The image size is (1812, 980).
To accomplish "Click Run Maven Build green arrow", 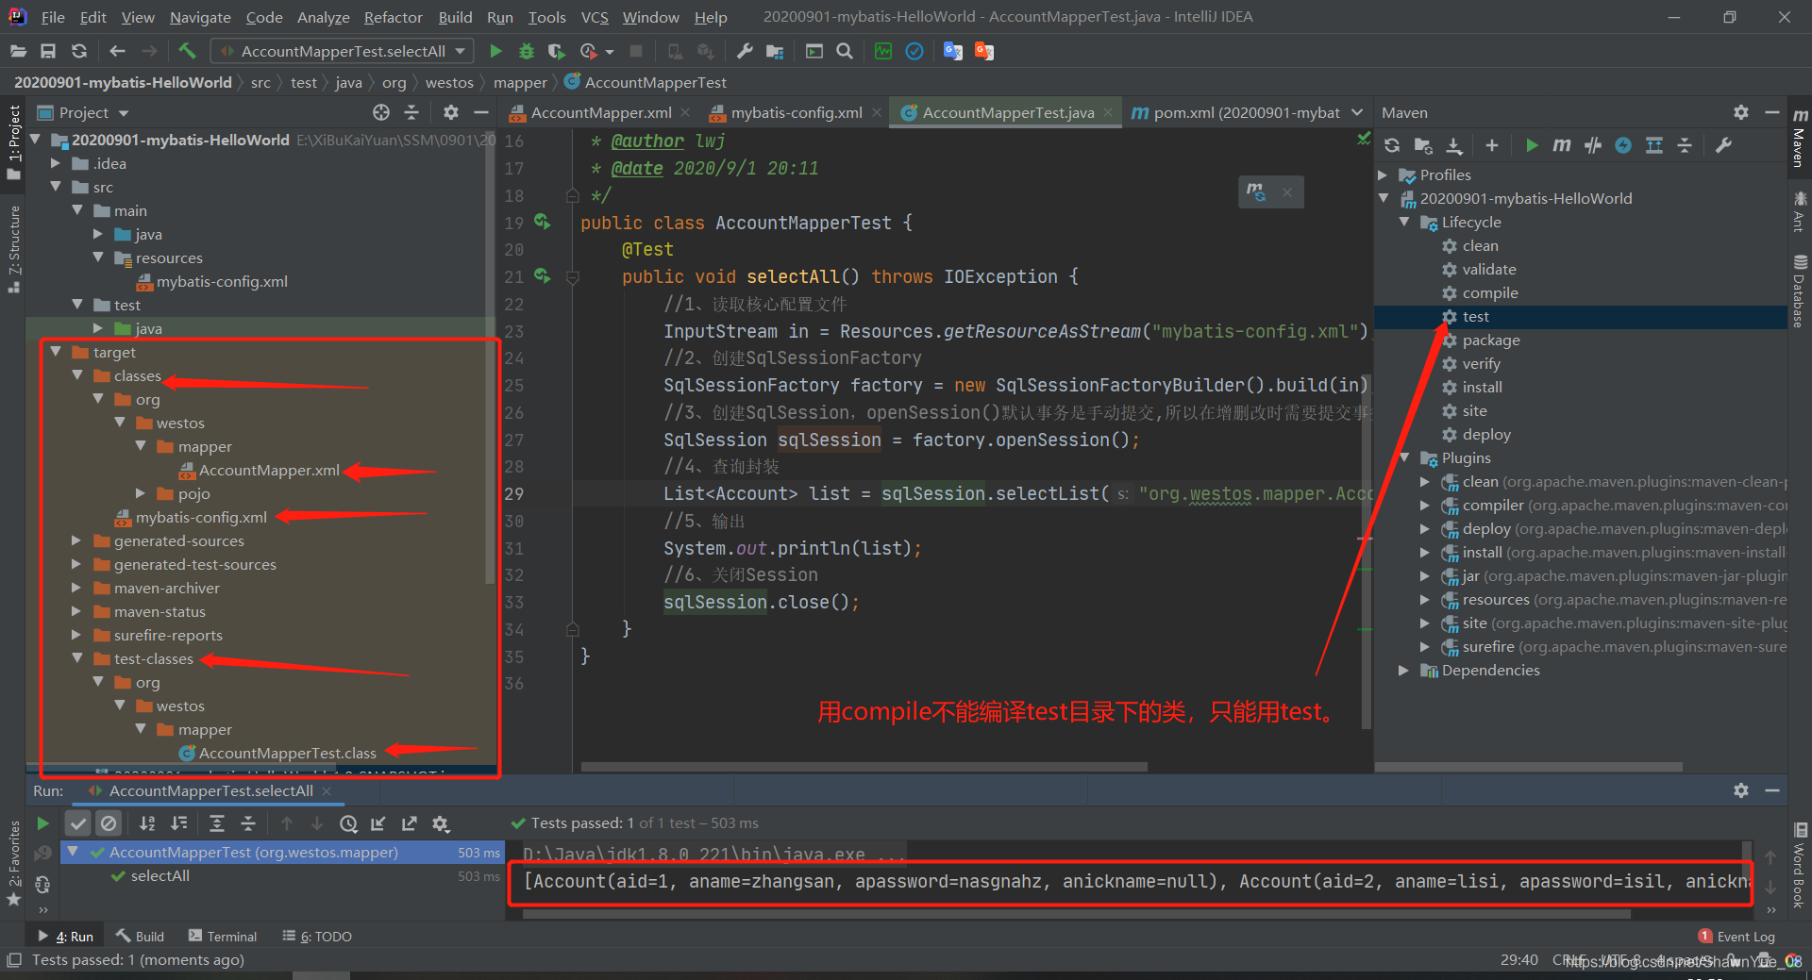I will tap(1532, 145).
